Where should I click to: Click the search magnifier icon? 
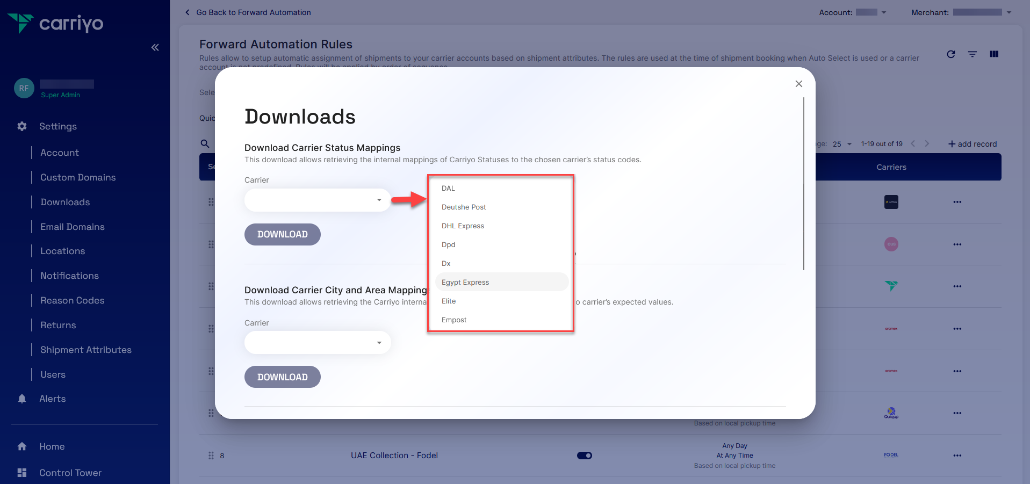tap(205, 143)
